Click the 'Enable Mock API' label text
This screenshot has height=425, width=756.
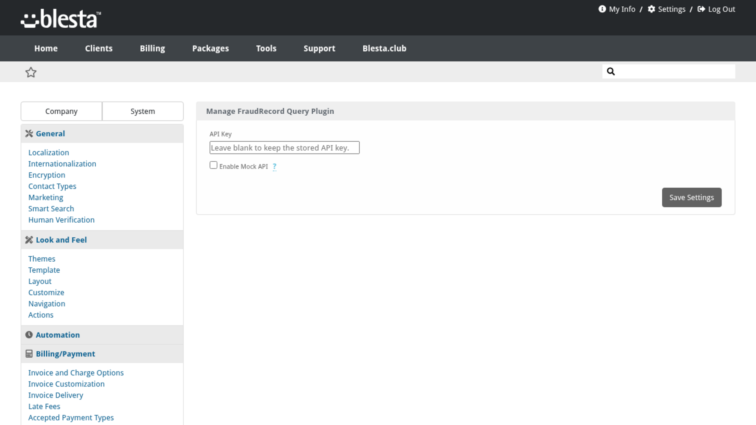244,166
